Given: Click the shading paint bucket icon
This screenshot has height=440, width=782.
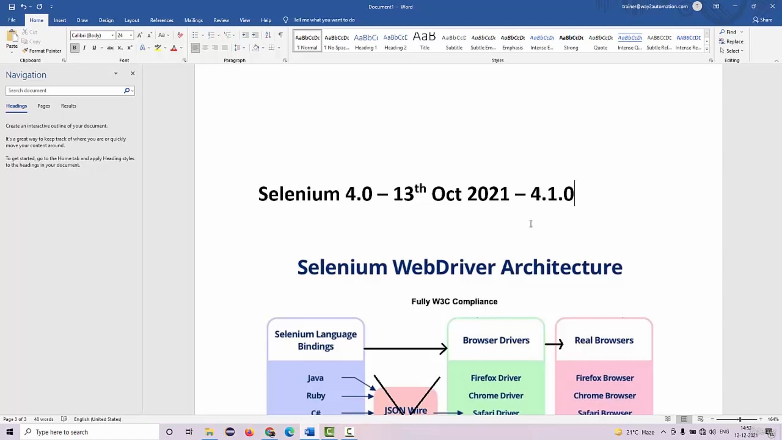Looking at the screenshot, I should point(256,48).
